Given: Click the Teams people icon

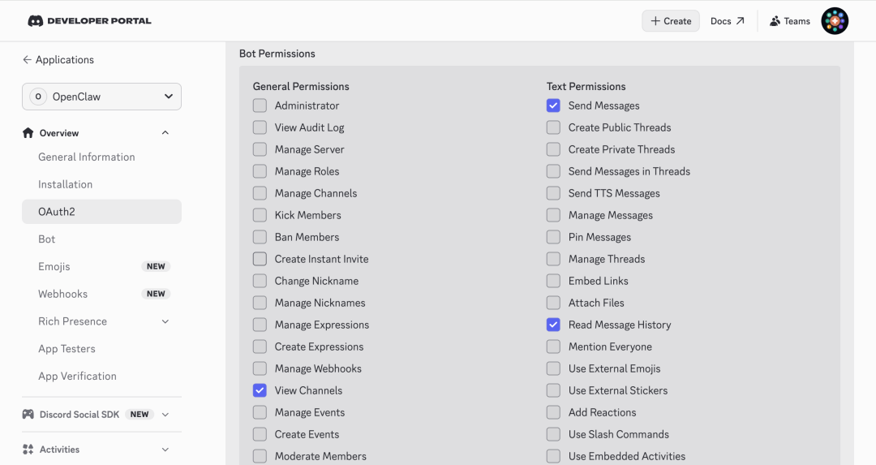Looking at the screenshot, I should (775, 21).
